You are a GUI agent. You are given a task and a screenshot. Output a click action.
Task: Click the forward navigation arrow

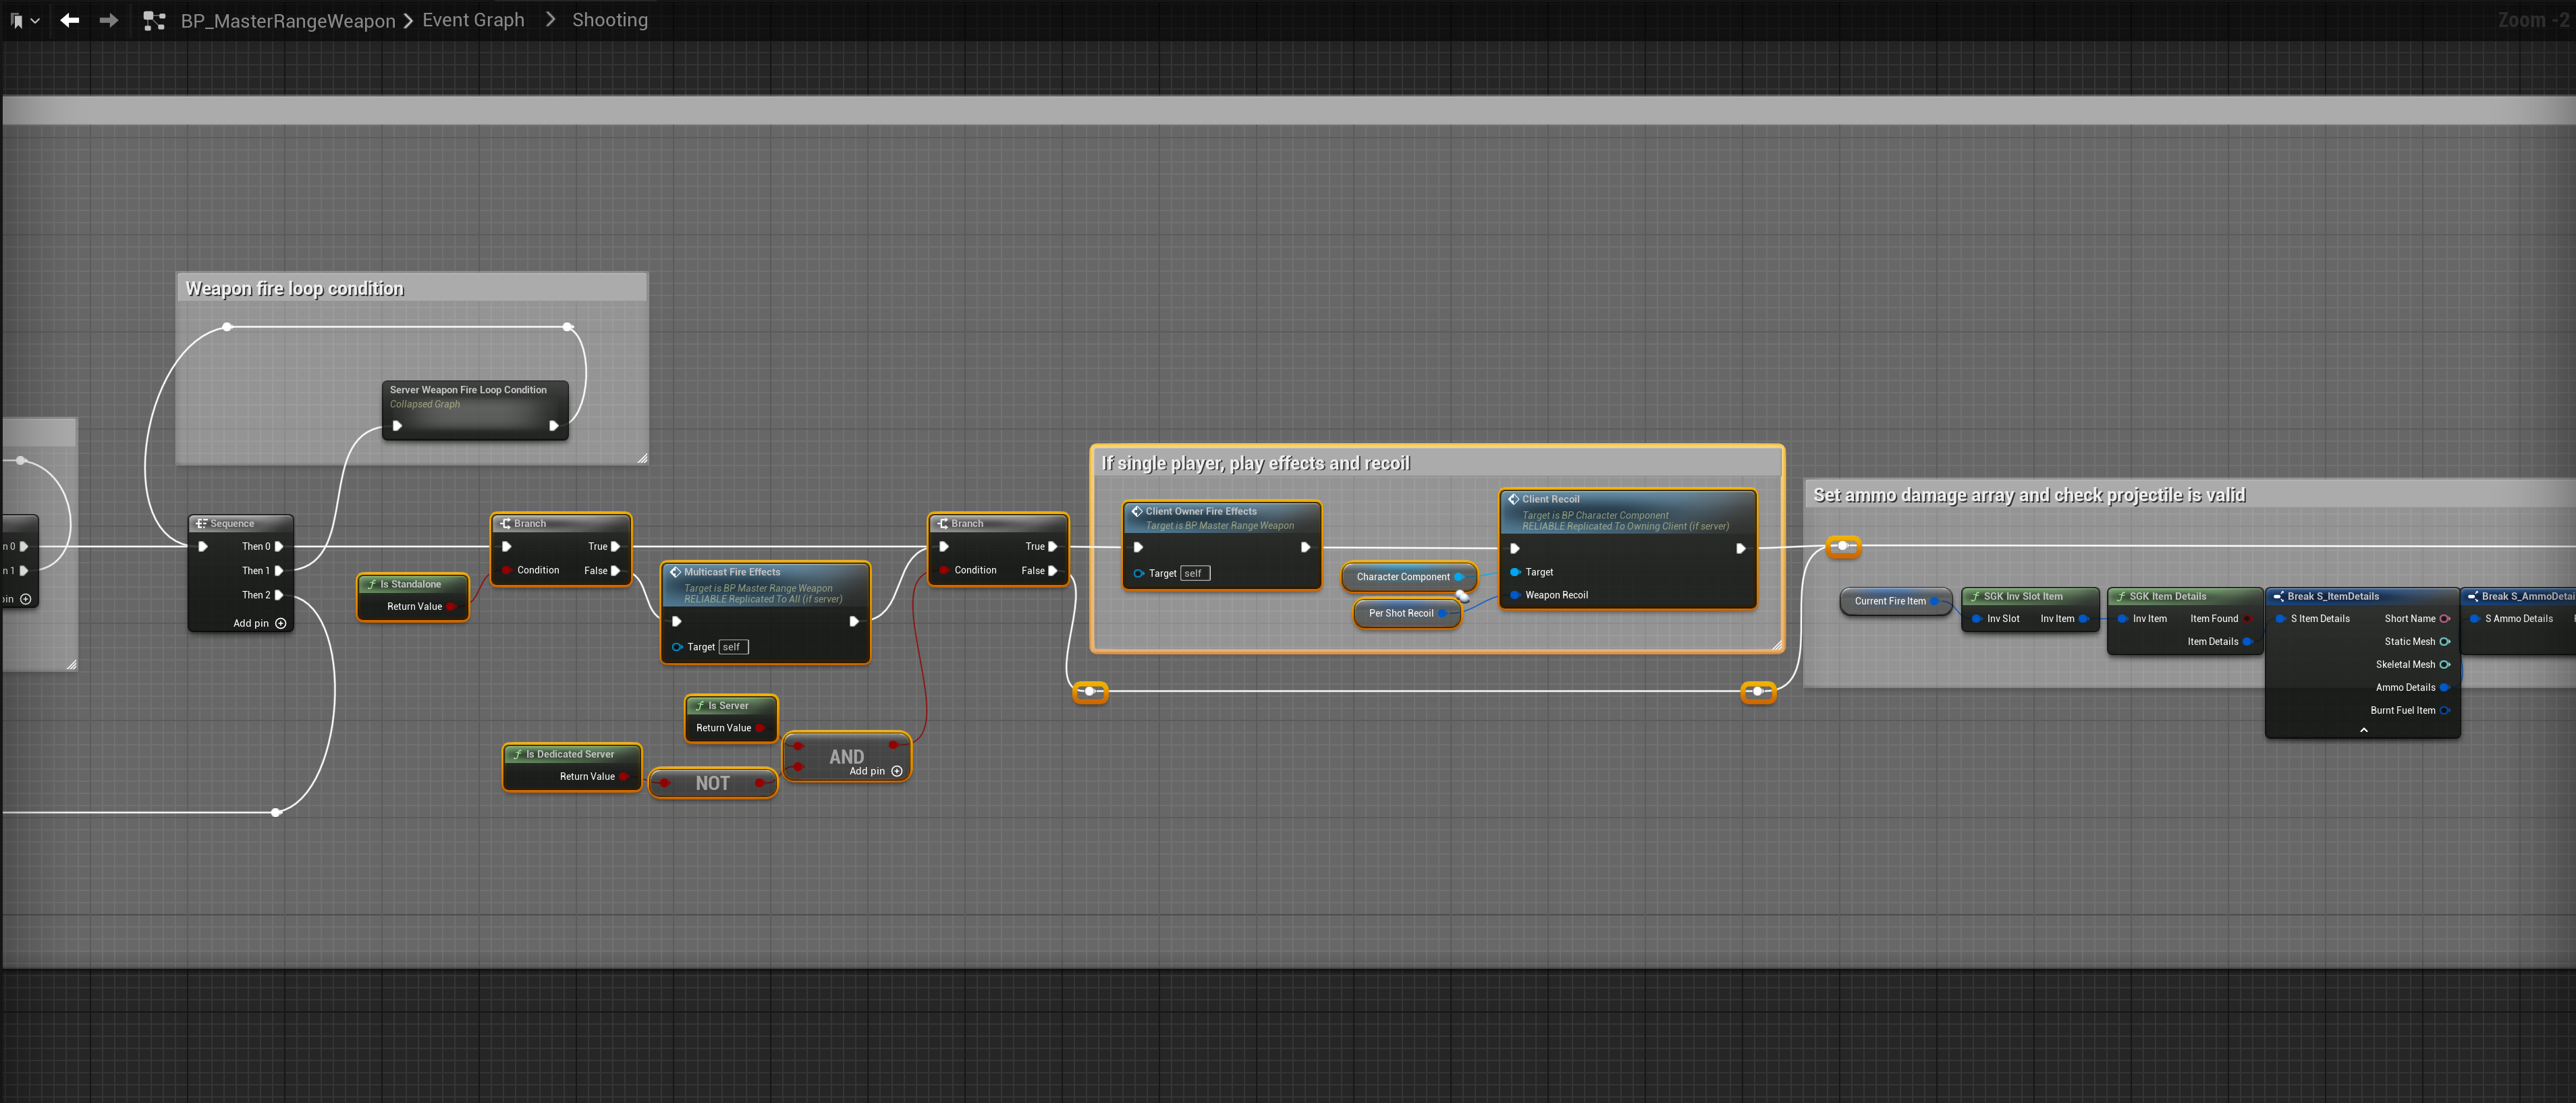(x=109, y=20)
